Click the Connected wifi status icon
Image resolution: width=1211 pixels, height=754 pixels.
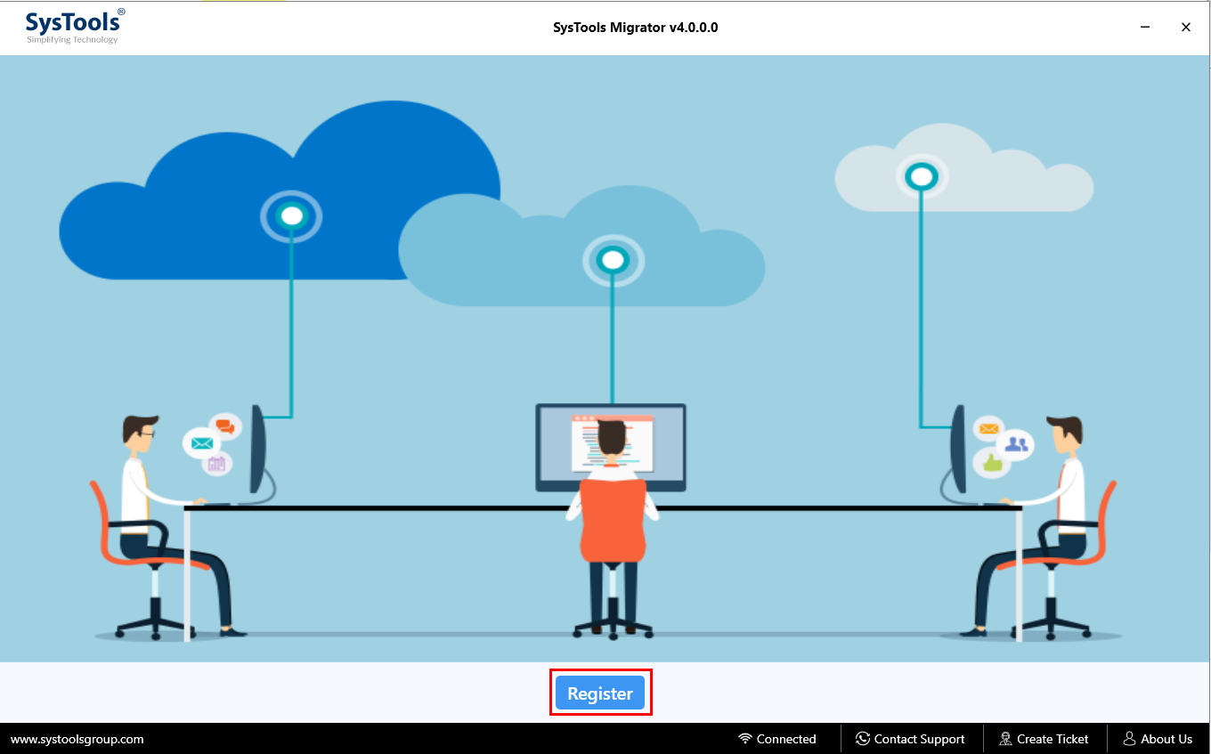pyautogui.click(x=745, y=739)
